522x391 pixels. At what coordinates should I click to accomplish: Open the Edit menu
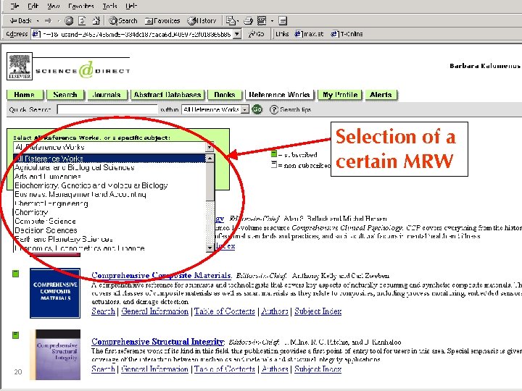33,6
